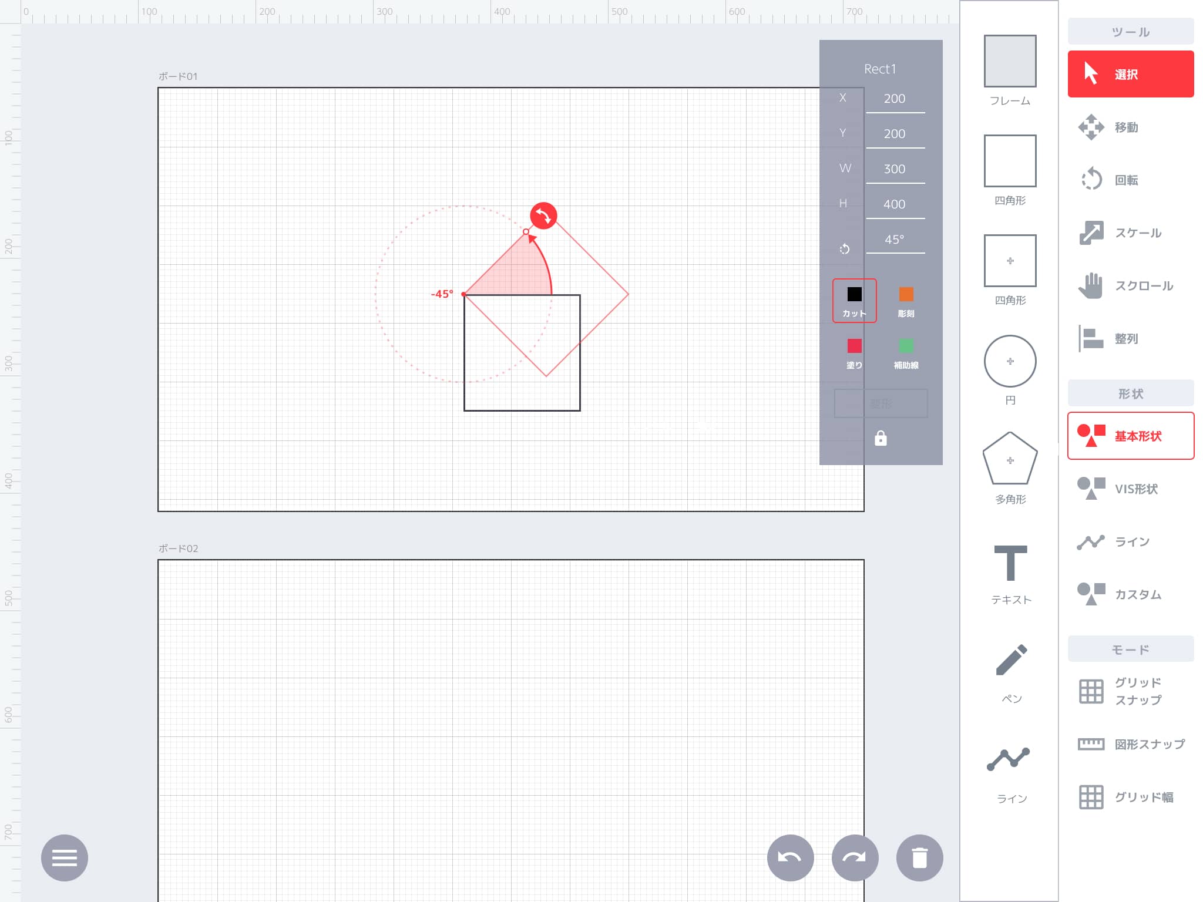Click the rotate handle on rectangle
This screenshot has width=1203, height=902.
click(x=543, y=216)
